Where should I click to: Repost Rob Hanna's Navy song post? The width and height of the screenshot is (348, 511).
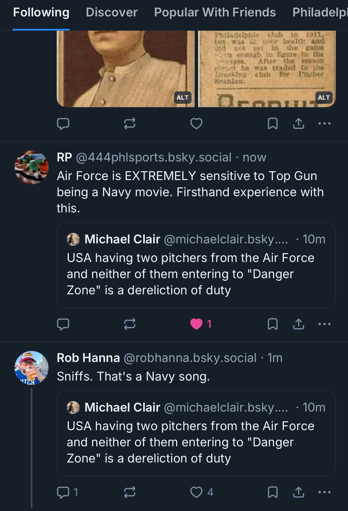(129, 492)
